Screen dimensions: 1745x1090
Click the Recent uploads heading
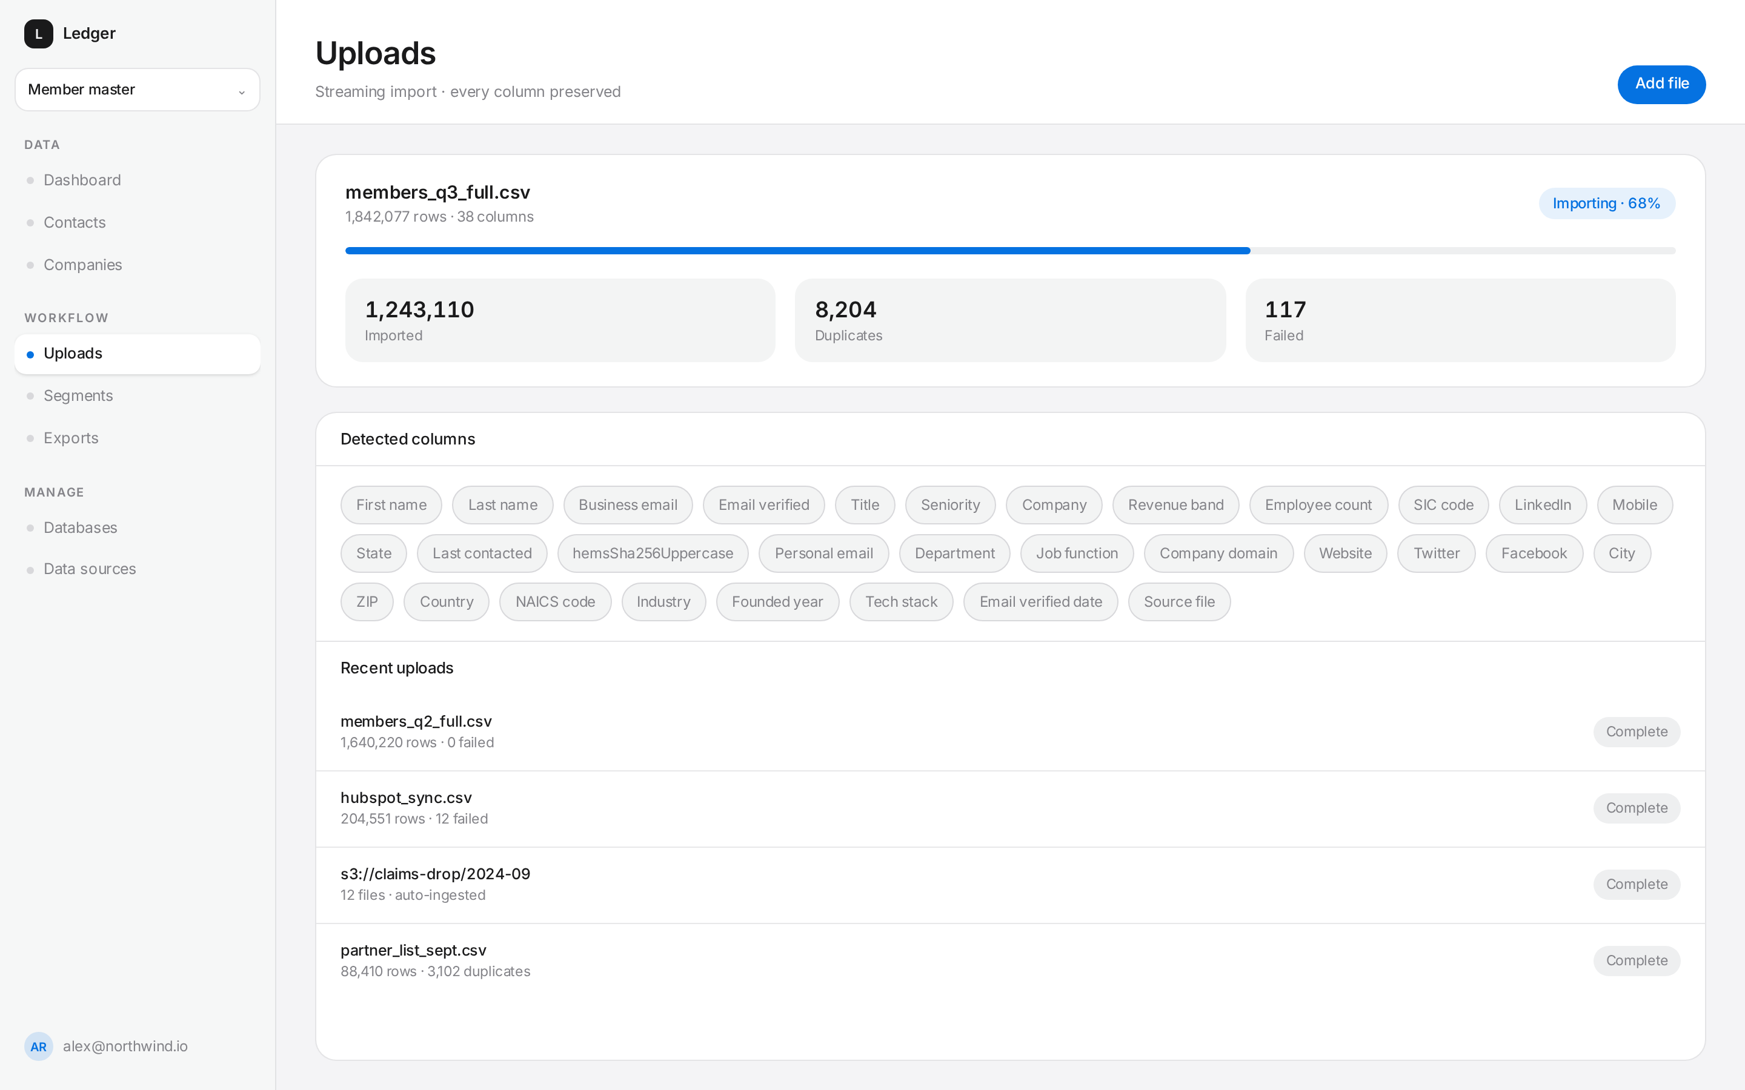(x=397, y=669)
